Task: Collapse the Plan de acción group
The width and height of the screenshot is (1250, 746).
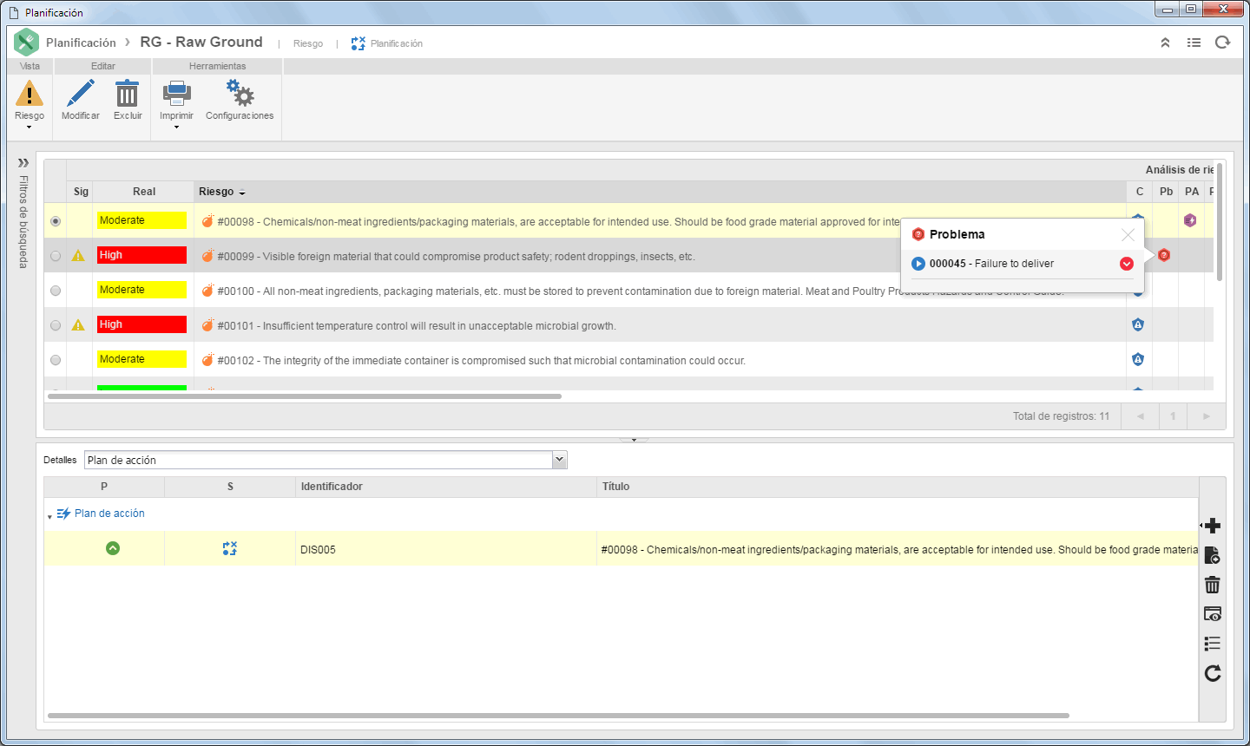Action: 49,516
